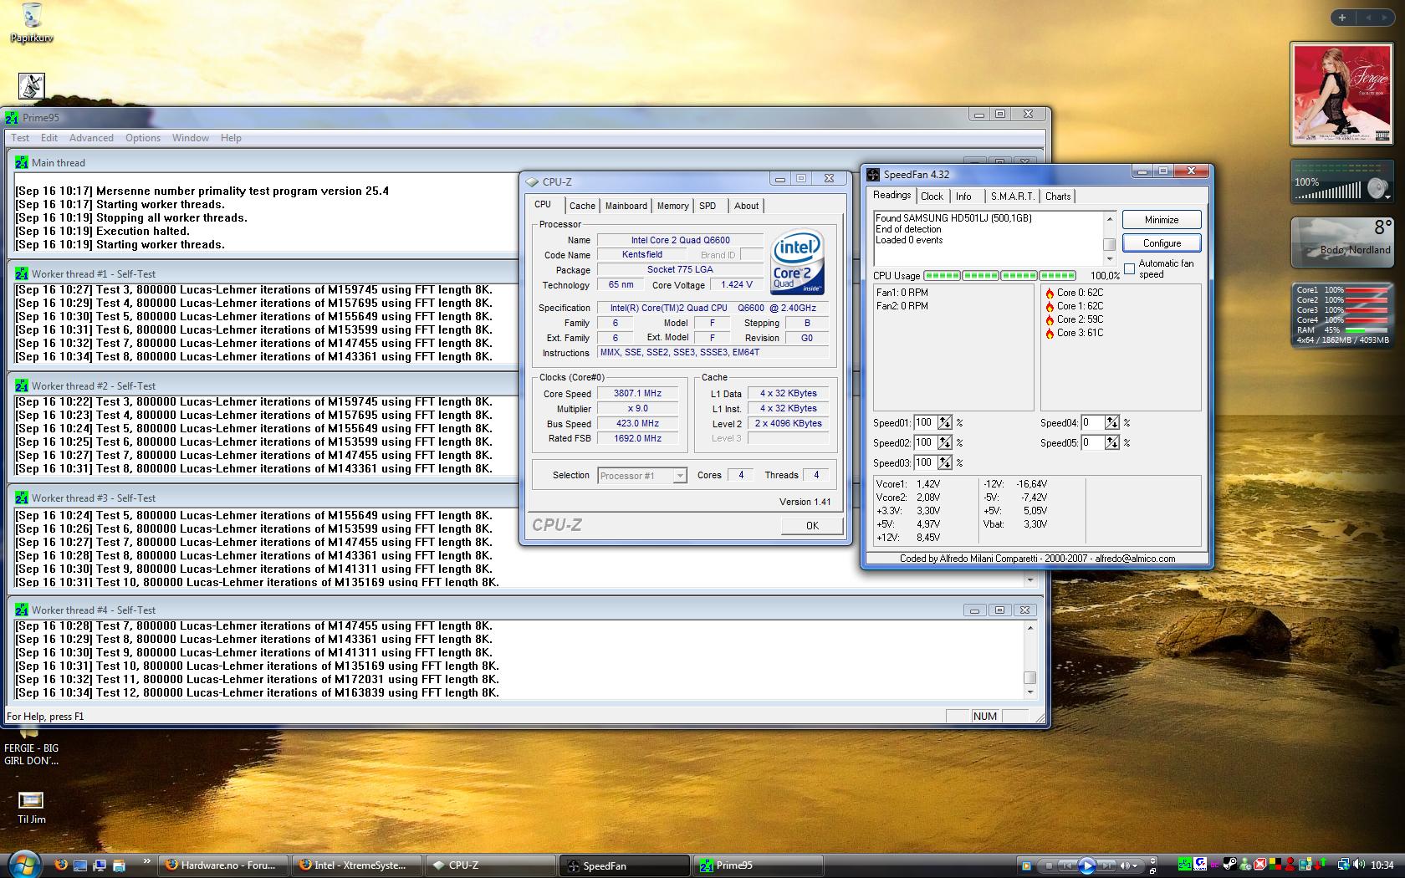Click the system clock showing 10:34
The width and height of the screenshot is (1405, 878).
[x=1382, y=865]
